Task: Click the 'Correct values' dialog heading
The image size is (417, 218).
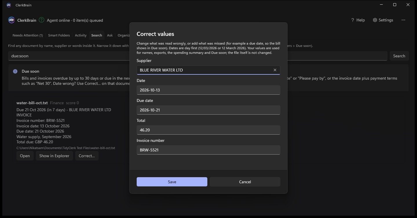Action: click(155, 34)
